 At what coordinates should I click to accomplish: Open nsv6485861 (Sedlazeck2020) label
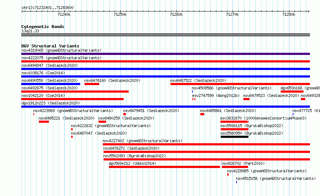[x=228, y=111]
